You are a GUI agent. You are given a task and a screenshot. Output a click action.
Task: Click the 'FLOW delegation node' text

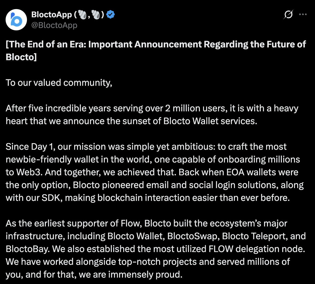[x=256, y=249]
